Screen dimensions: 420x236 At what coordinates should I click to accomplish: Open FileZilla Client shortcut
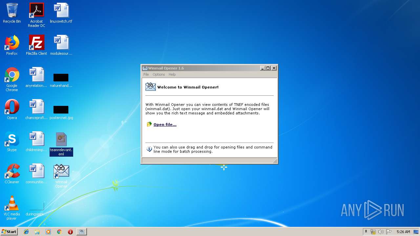(36, 45)
